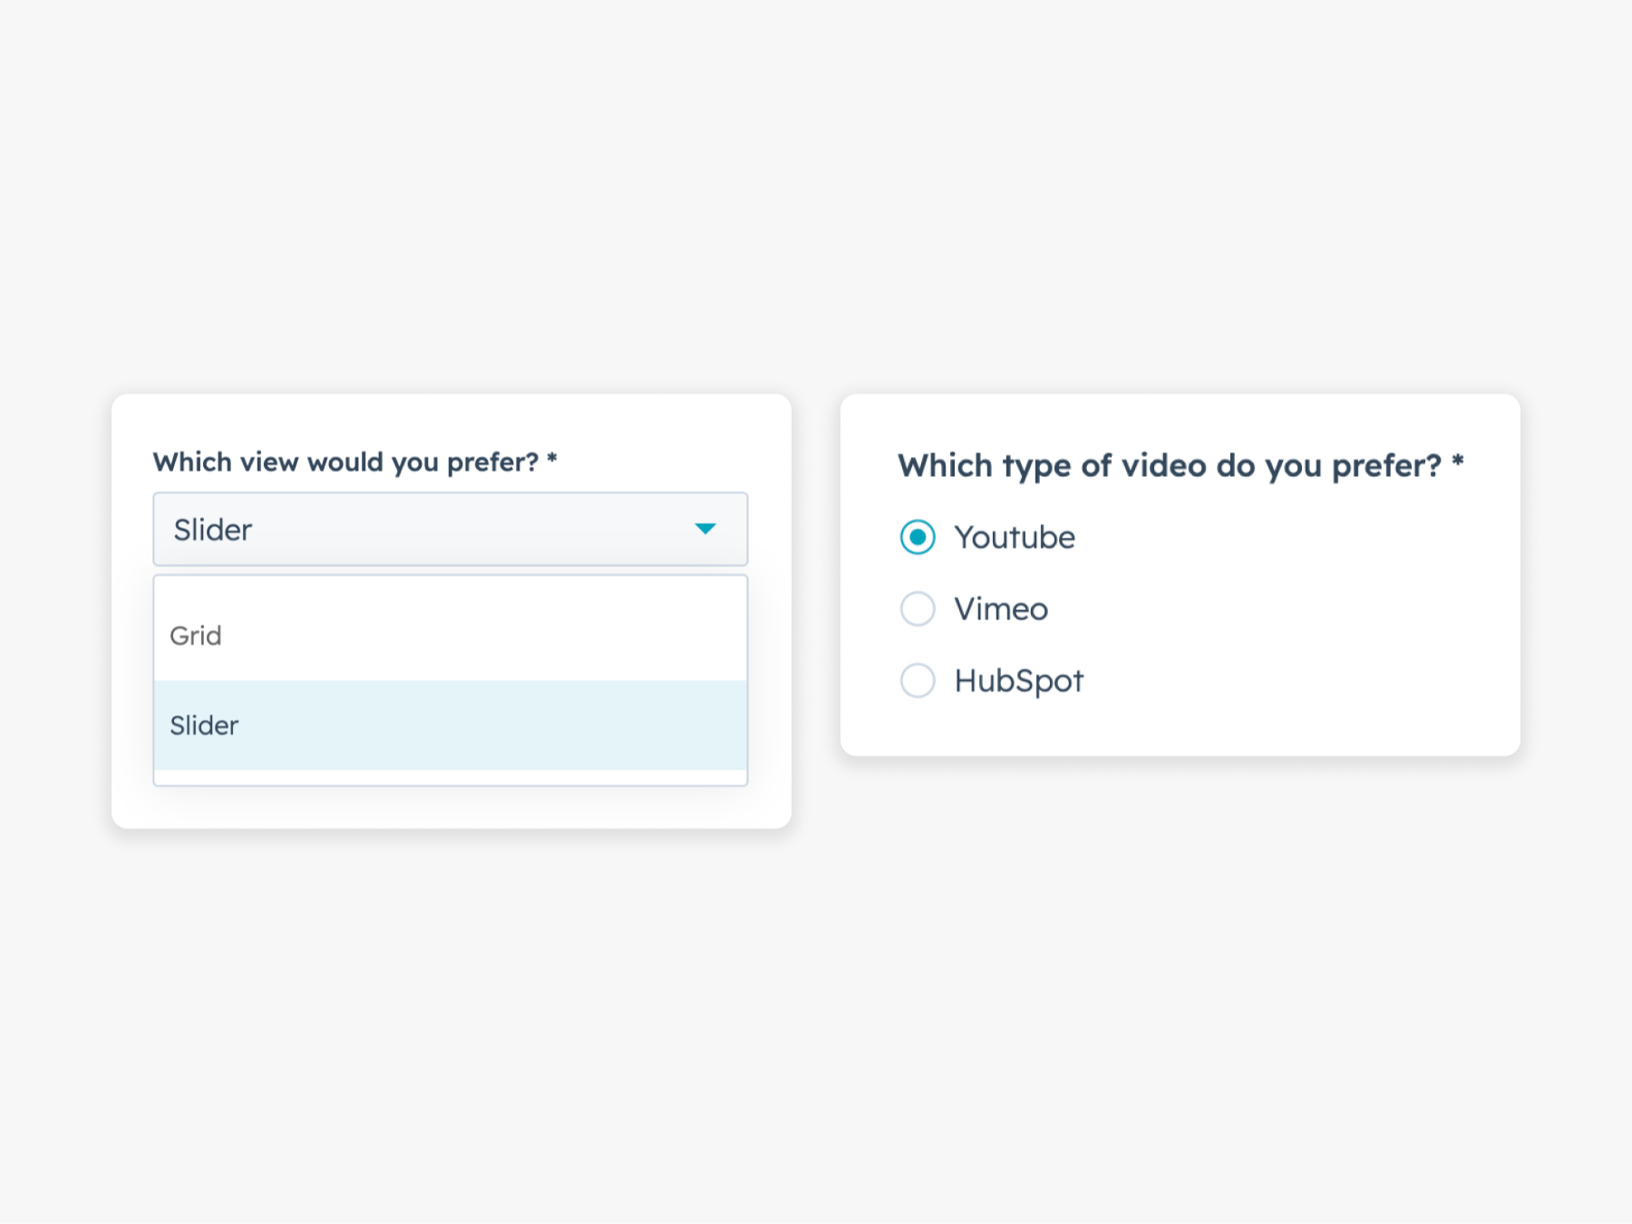Click the asterisk after the view question
The height and width of the screenshot is (1224, 1632).
coord(551,461)
